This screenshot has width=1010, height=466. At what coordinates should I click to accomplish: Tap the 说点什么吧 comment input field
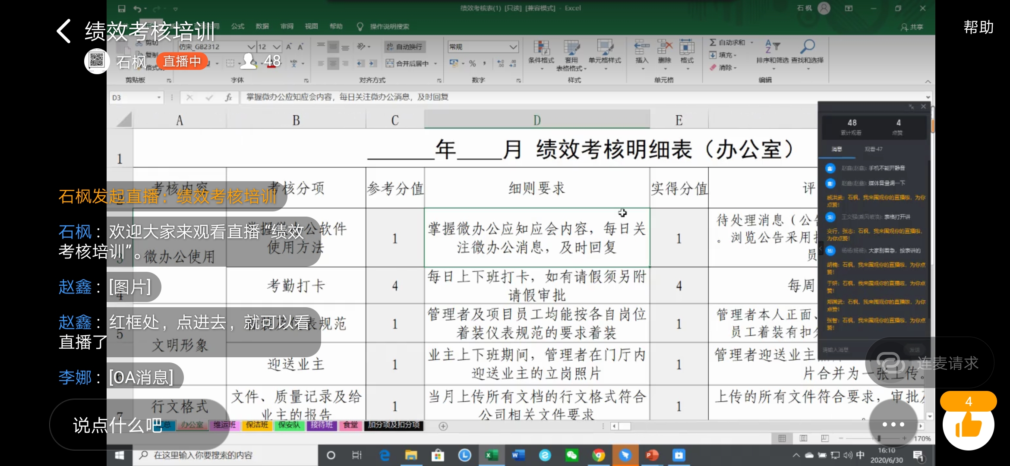point(117,425)
